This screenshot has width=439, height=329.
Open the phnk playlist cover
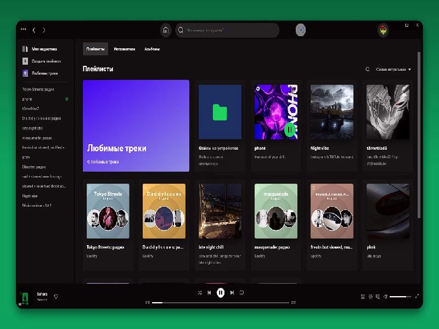pyautogui.click(x=388, y=211)
